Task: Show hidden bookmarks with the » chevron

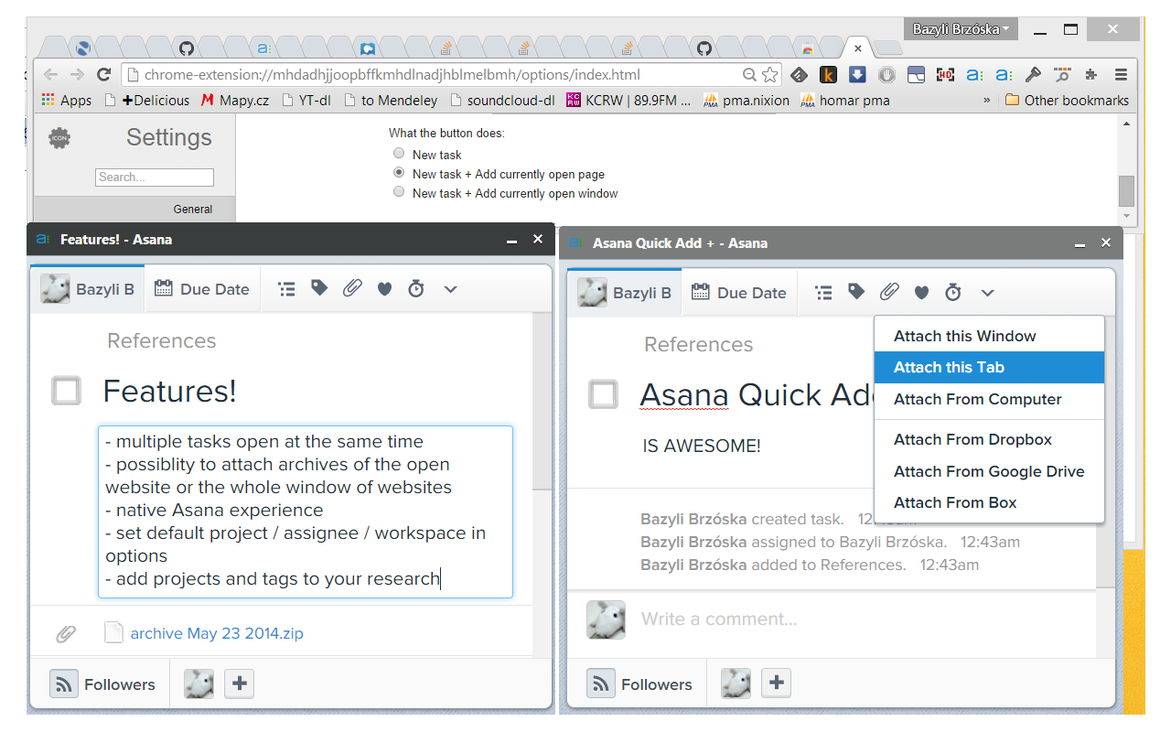Action: (986, 101)
